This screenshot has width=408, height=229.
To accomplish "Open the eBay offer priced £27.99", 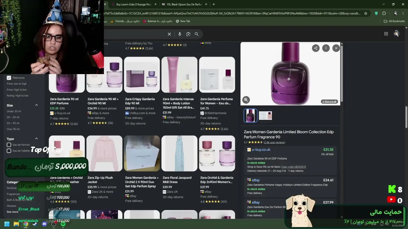I will coord(290,208).
